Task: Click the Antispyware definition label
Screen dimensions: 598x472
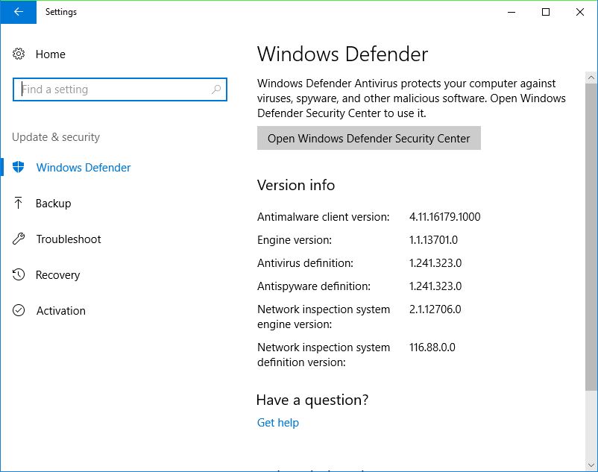Action: coord(314,286)
